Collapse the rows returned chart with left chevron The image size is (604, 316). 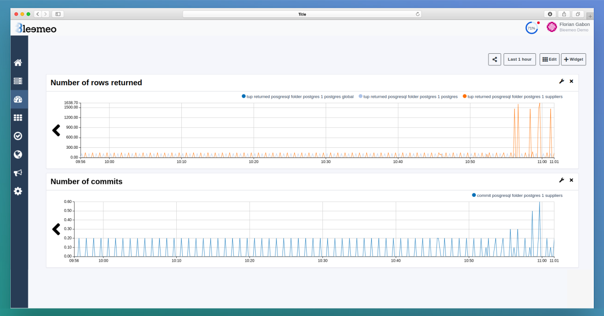(x=56, y=130)
